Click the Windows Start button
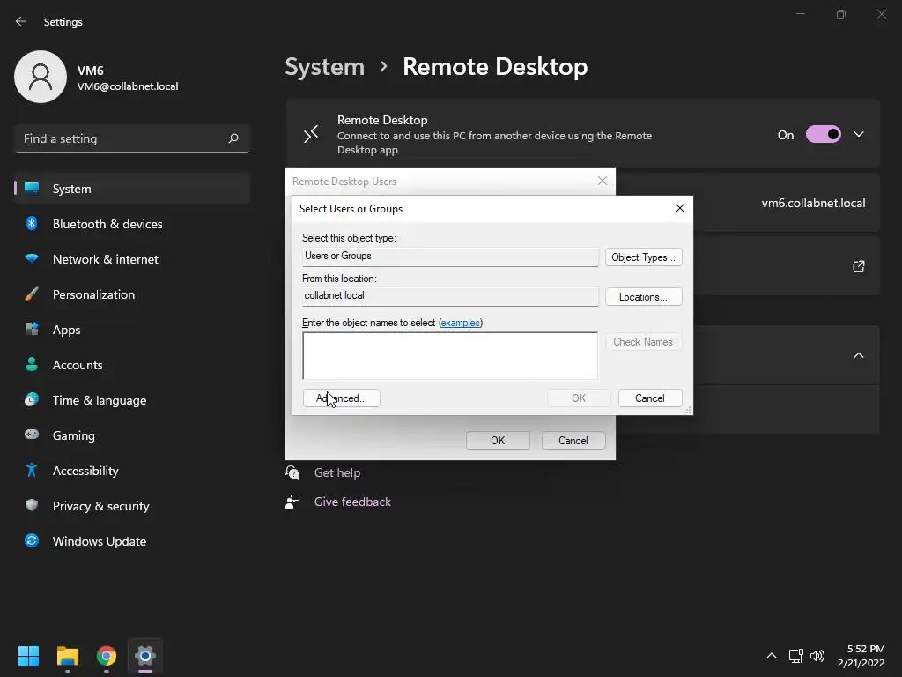Screen dimensions: 902x677 point(28,656)
